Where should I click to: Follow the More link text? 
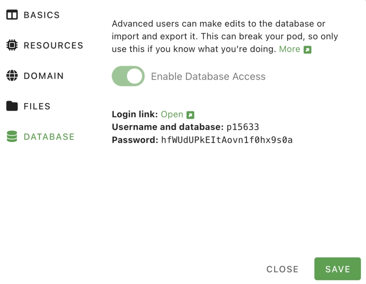tap(290, 49)
